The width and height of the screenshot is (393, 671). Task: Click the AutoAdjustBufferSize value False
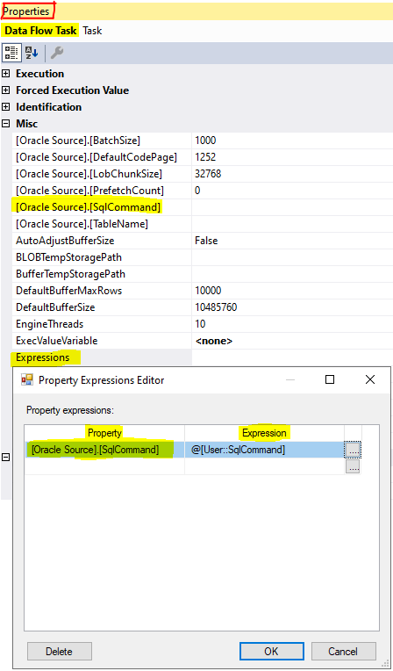[x=206, y=241]
